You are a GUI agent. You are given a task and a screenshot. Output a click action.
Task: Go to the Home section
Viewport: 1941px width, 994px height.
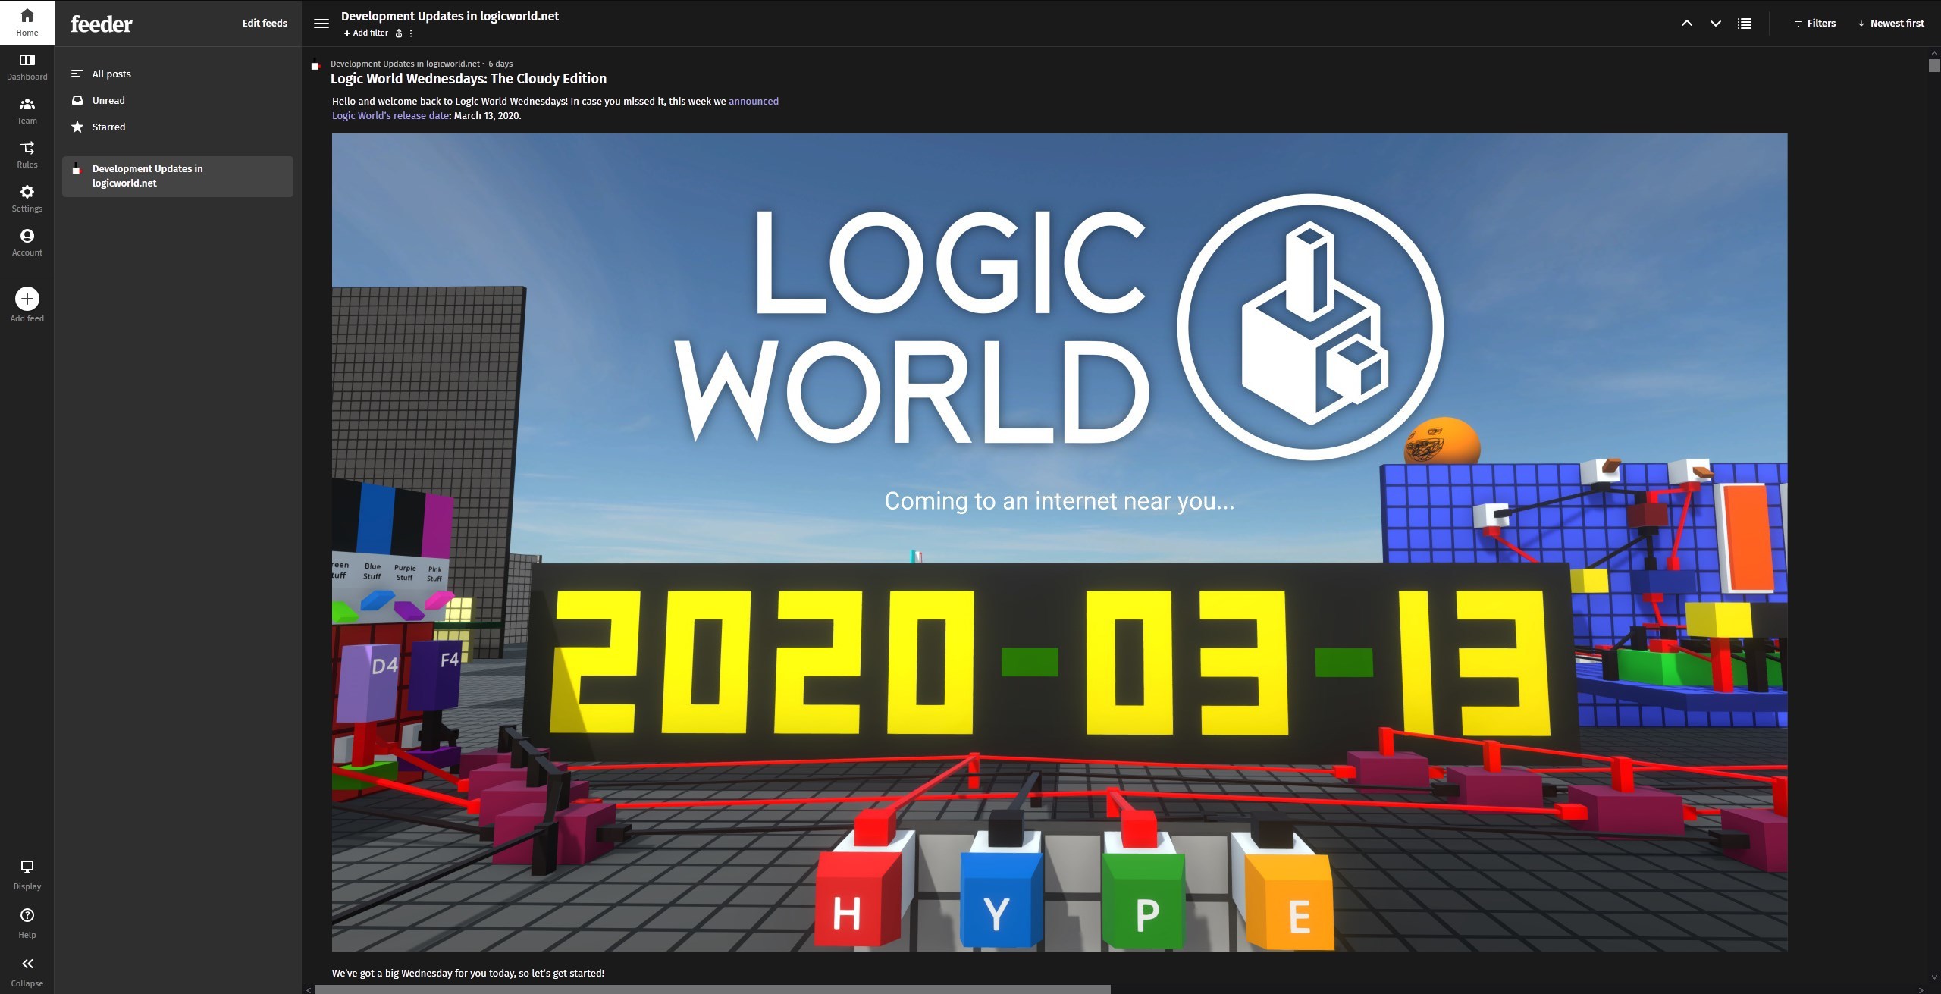(x=27, y=22)
